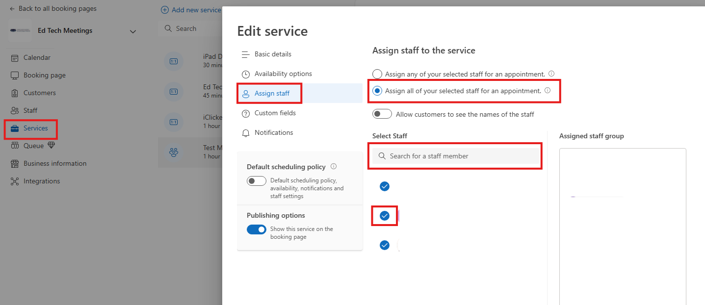Click the Integrations icon

click(15, 181)
